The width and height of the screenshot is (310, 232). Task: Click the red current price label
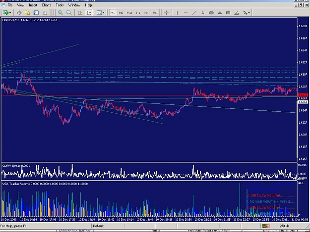coord(303,95)
